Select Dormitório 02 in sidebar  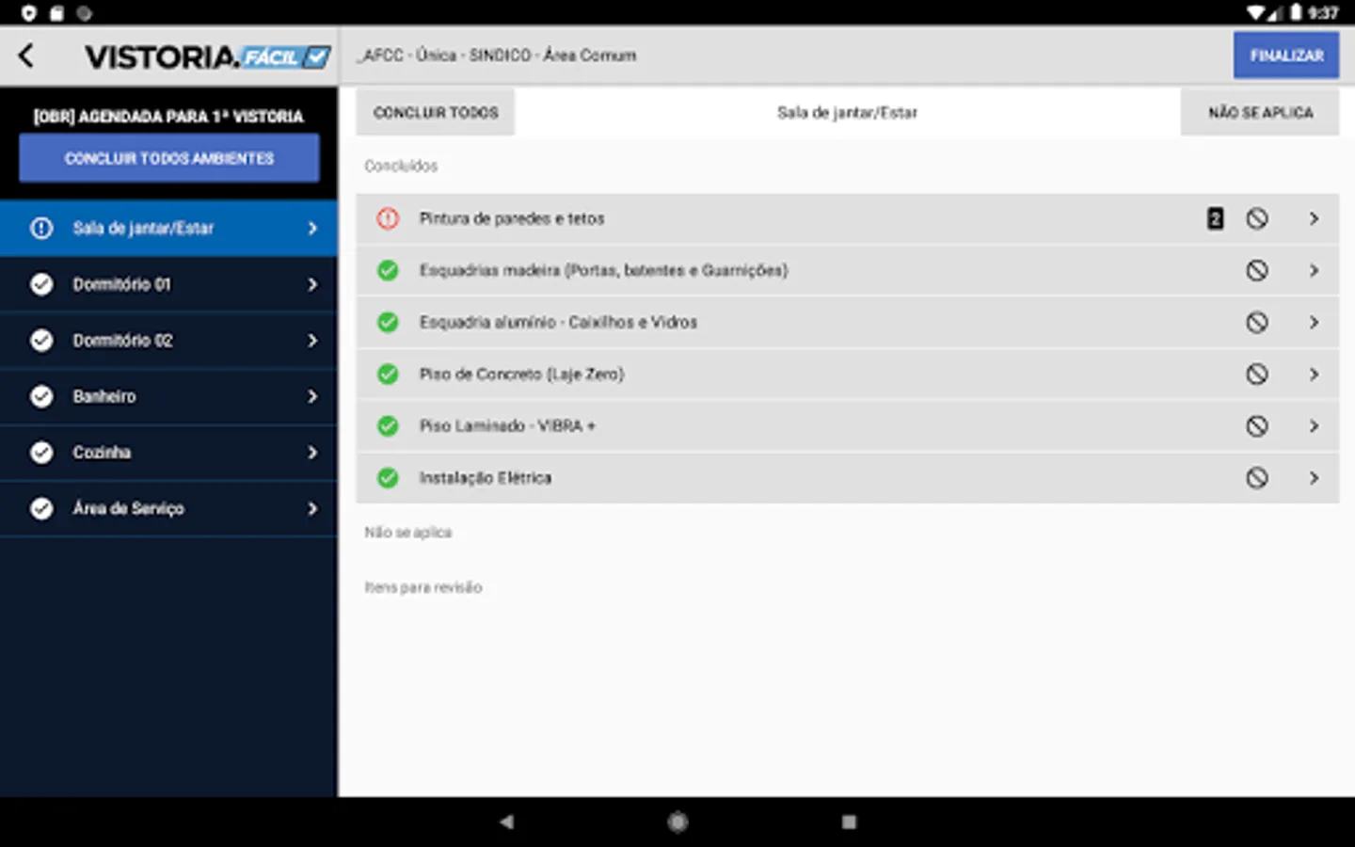(169, 341)
